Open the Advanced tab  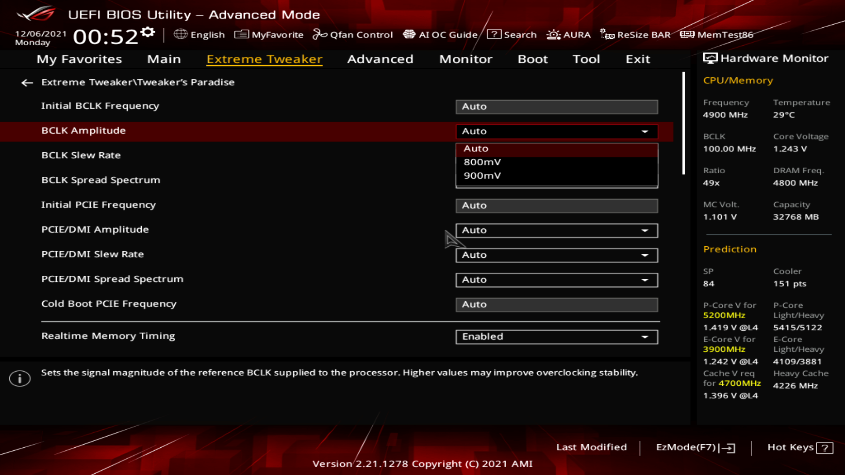pos(380,59)
